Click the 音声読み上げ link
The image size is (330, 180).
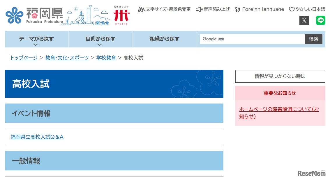(x=213, y=9)
